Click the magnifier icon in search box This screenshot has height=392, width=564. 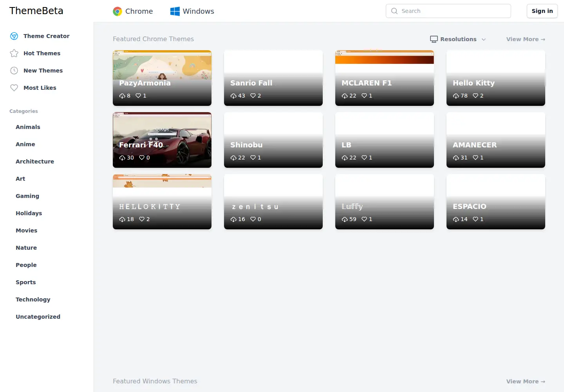(394, 11)
